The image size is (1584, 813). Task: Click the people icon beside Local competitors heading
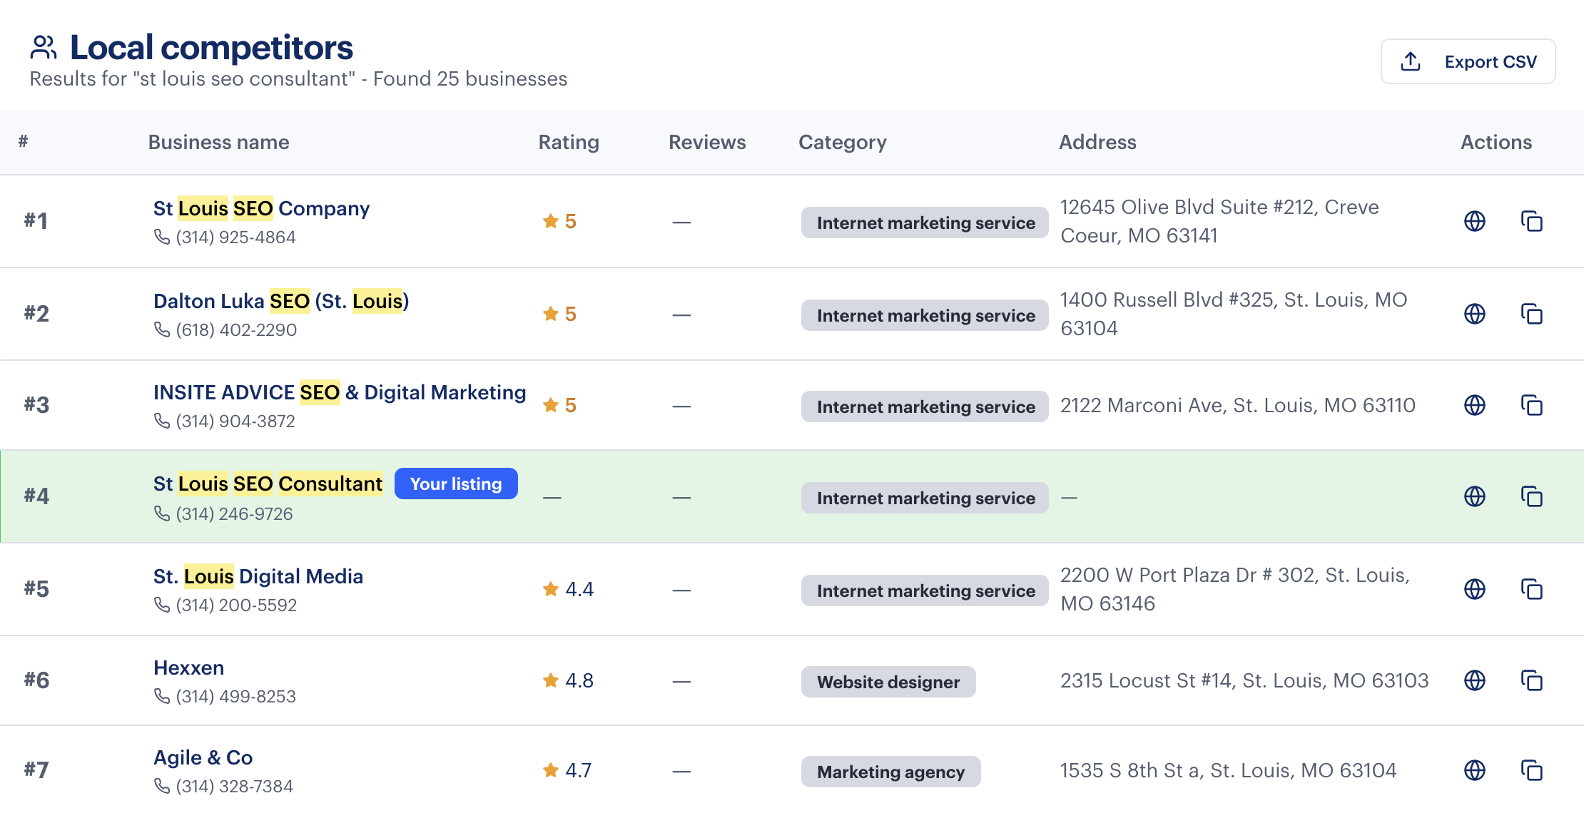tap(41, 46)
